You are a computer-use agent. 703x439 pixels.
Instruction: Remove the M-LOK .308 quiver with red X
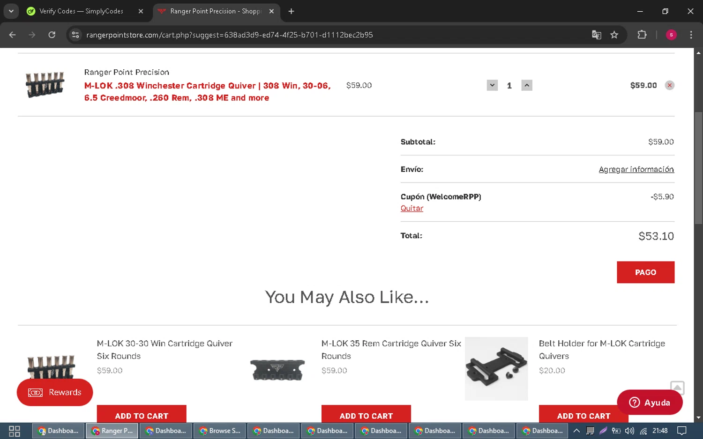pyautogui.click(x=670, y=85)
